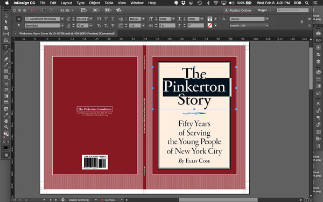The width and height of the screenshot is (323, 202).
Task: Open the Semi Bold font style dropdown
Action: [62, 25]
